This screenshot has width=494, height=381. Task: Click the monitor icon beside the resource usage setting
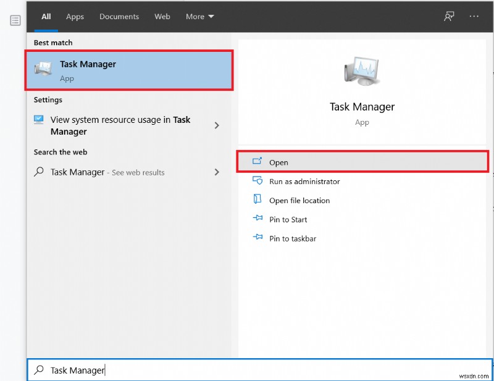[40, 120]
